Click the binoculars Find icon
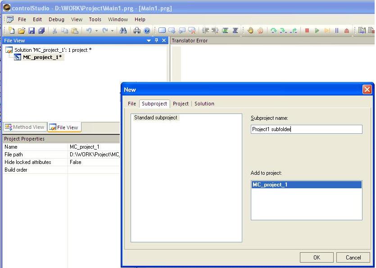376x268 pixels. [123, 31]
